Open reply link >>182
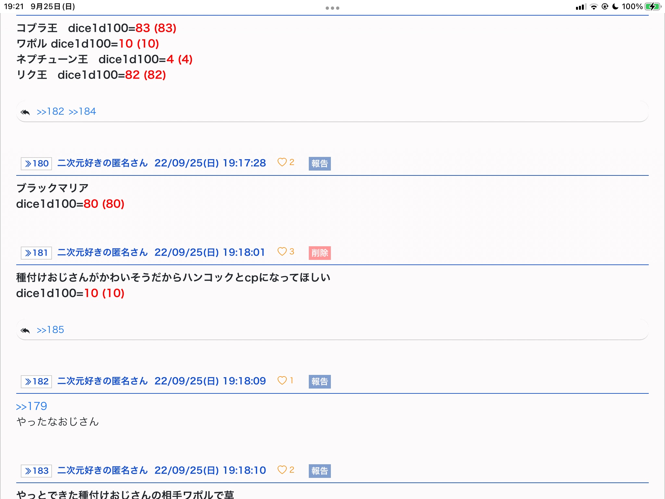The width and height of the screenshot is (665, 499). click(51, 111)
